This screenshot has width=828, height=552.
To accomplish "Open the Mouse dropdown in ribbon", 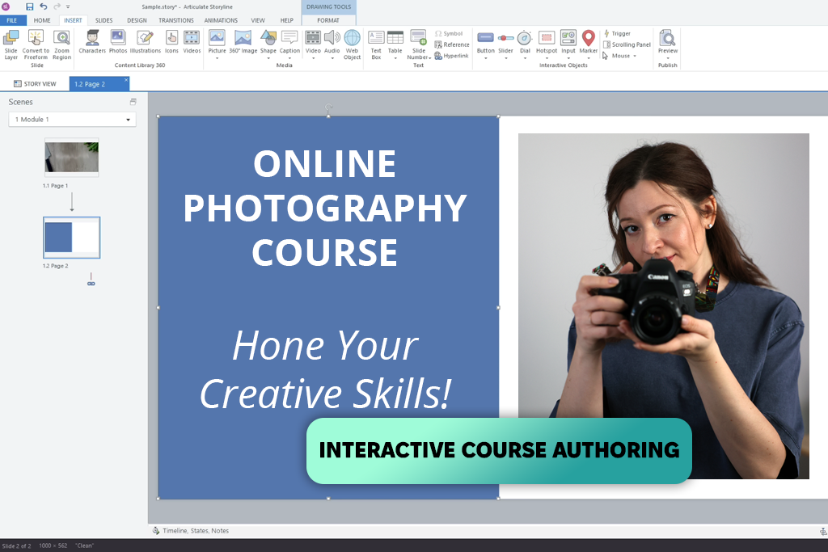I will click(623, 56).
